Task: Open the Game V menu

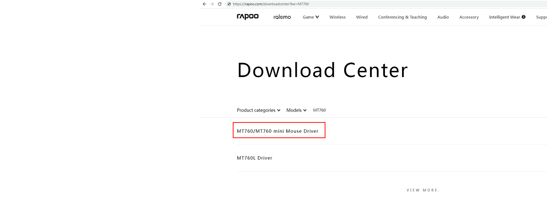Action: pos(311,17)
